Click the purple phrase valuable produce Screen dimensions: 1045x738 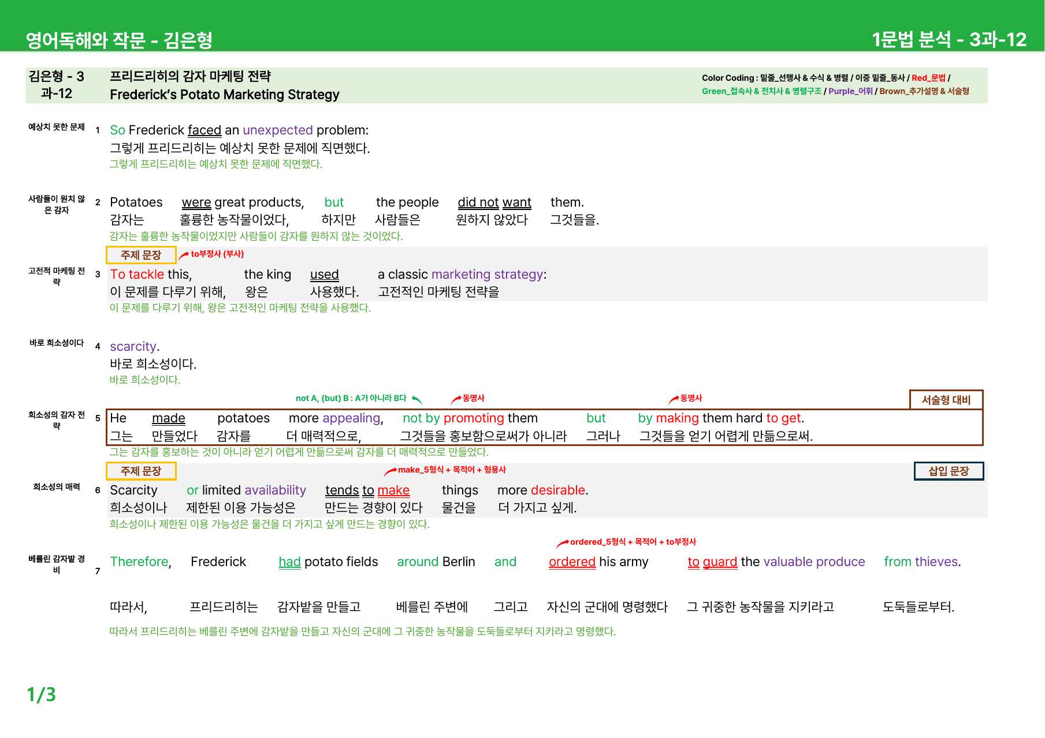[814, 562]
